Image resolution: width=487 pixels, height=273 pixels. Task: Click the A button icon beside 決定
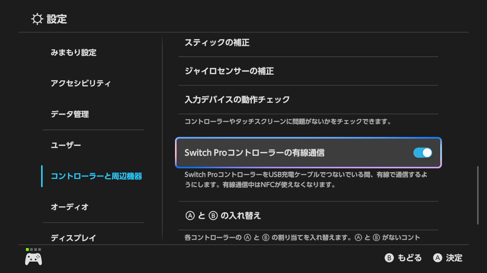[x=438, y=258]
